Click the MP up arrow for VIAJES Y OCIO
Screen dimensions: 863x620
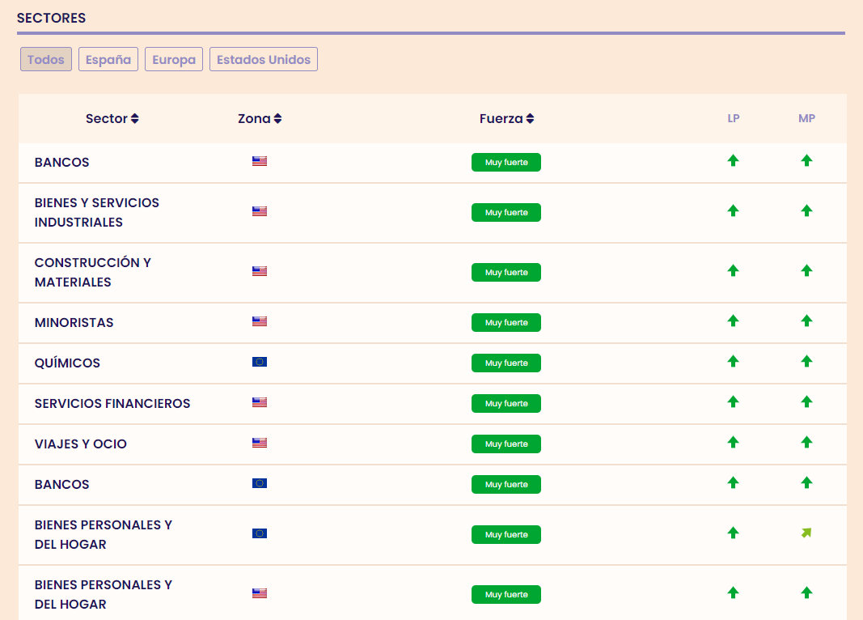pyautogui.click(x=806, y=443)
